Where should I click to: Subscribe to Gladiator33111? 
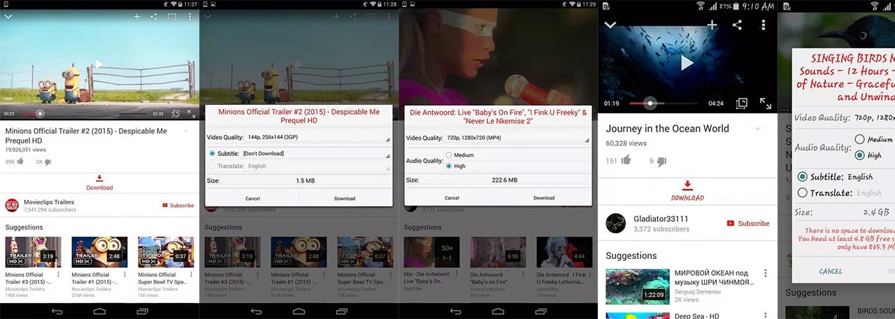pos(747,223)
